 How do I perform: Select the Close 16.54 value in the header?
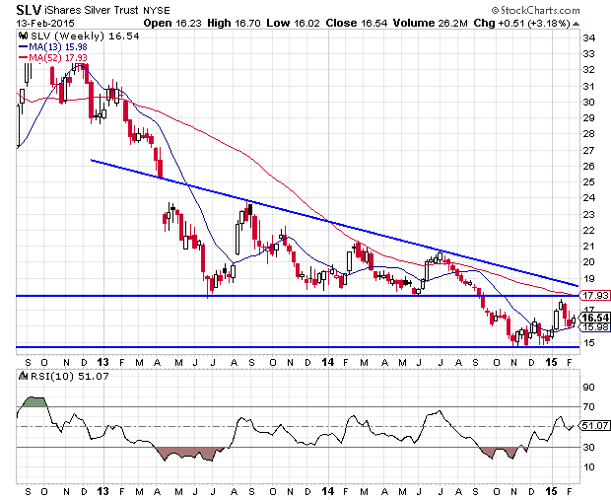coord(356,23)
